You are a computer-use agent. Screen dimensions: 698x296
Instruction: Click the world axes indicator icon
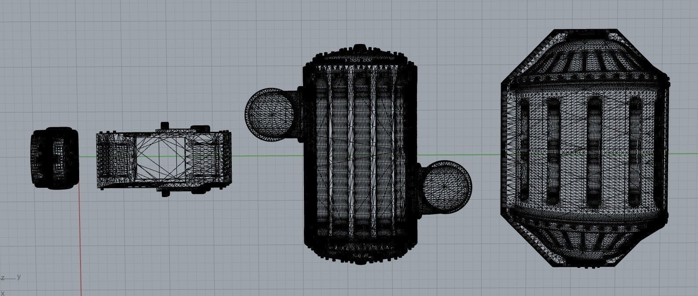point(10,285)
